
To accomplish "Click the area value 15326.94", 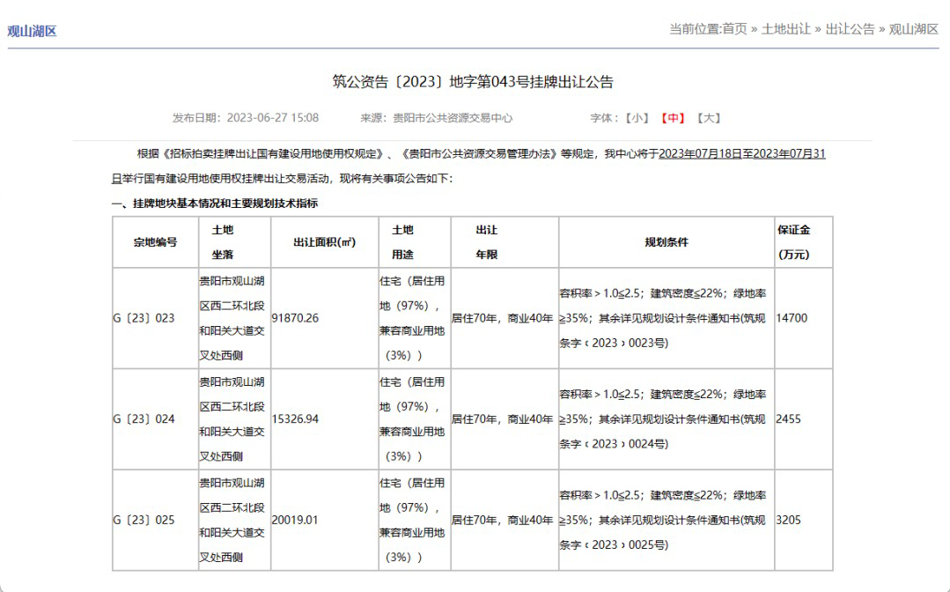I will [296, 419].
